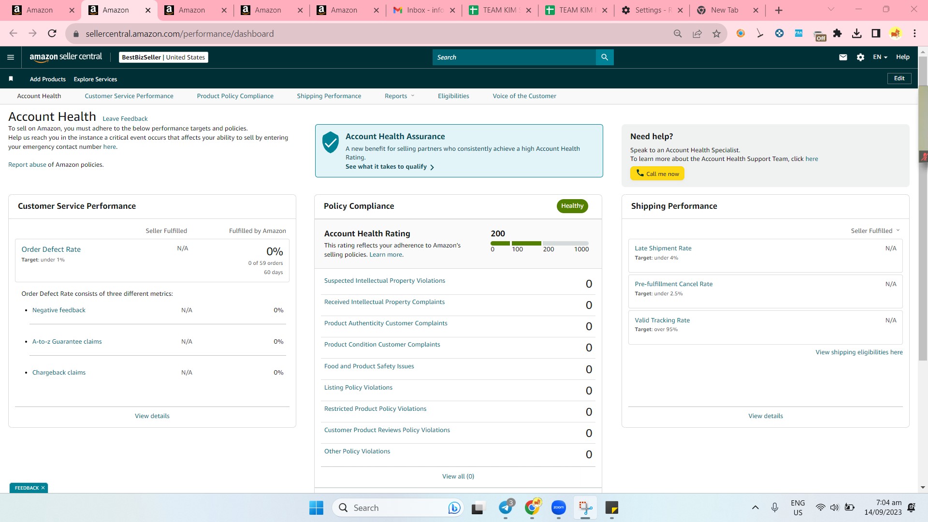Select the Account Health menu item

[39, 96]
